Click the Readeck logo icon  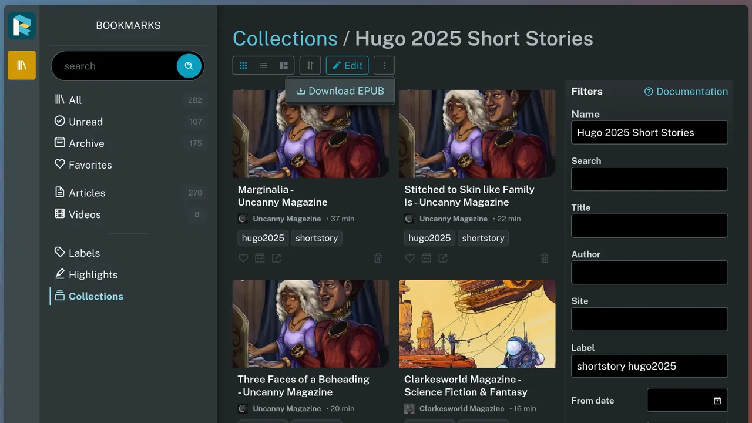(x=22, y=26)
